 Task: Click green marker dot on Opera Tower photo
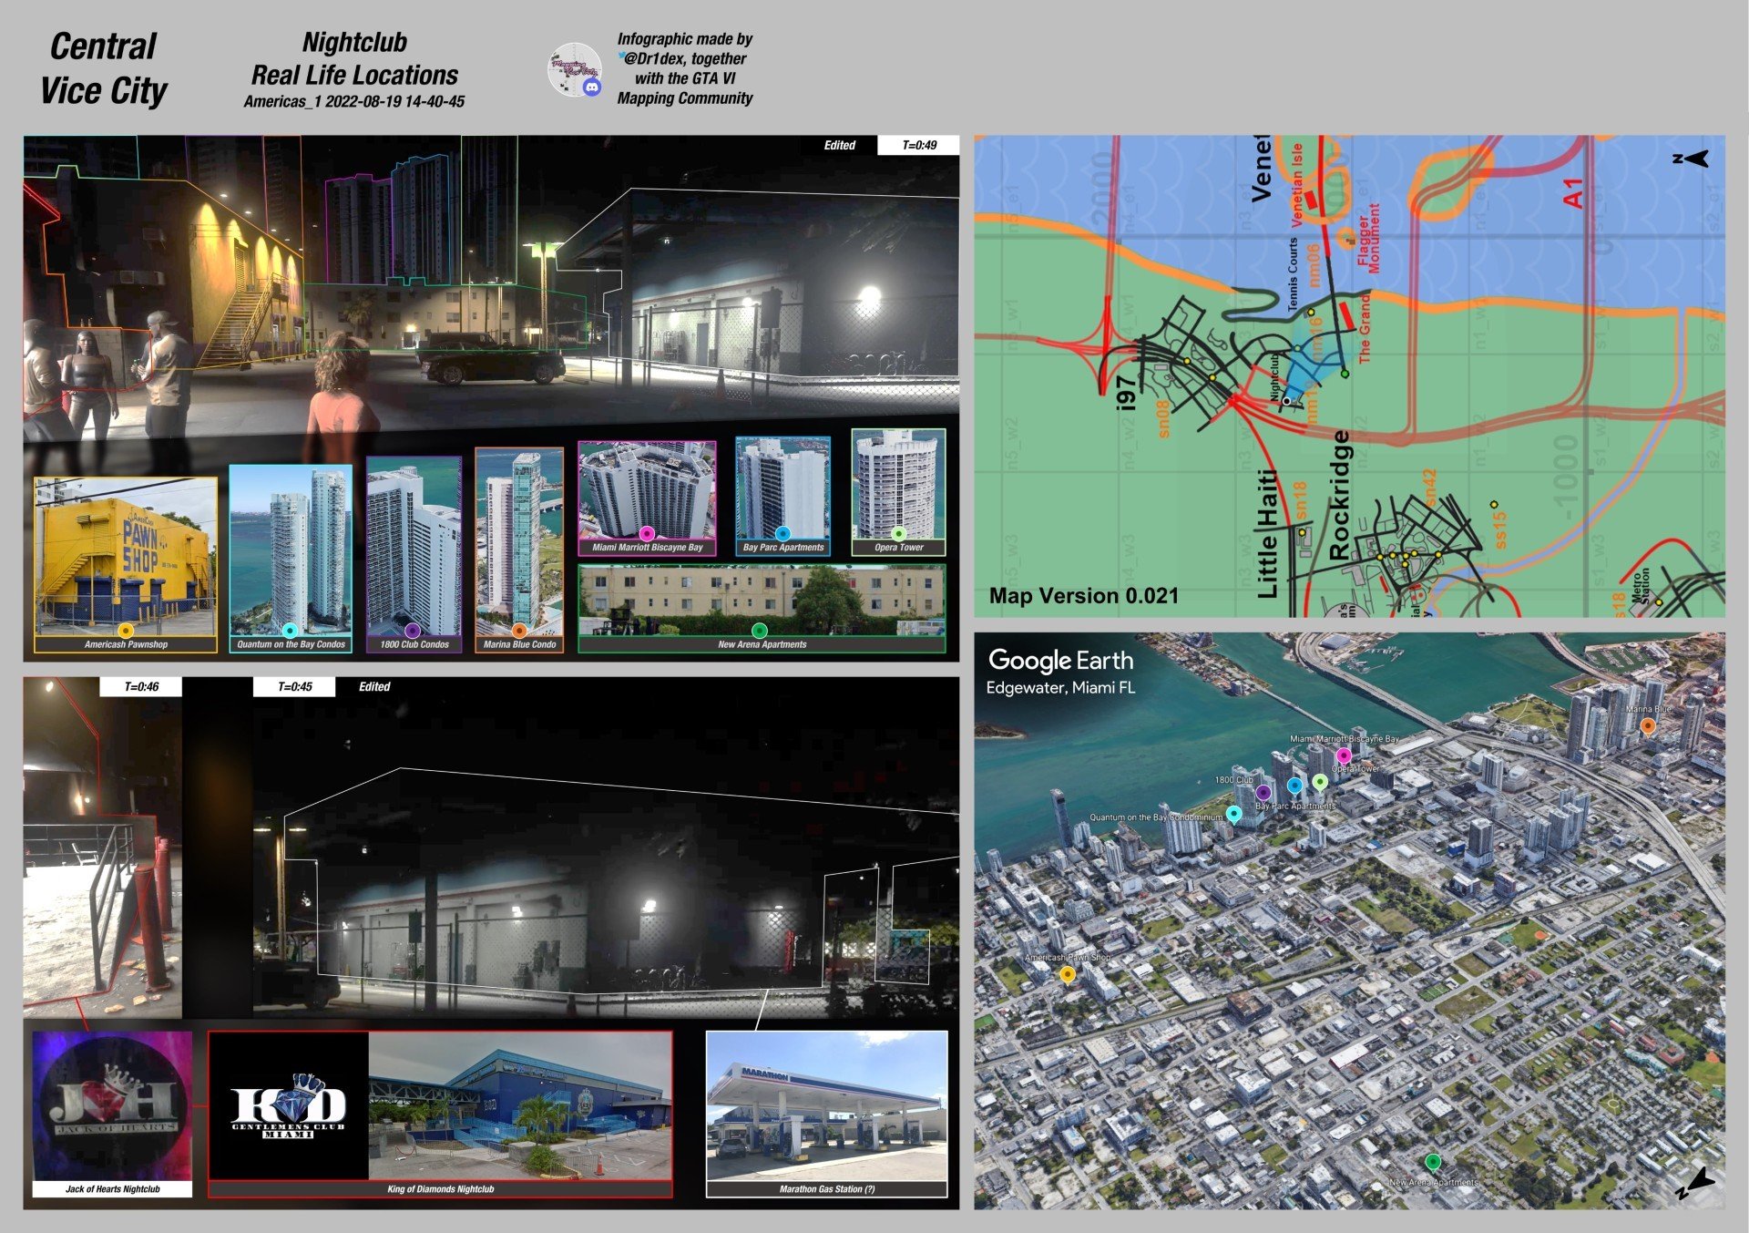[x=898, y=534]
